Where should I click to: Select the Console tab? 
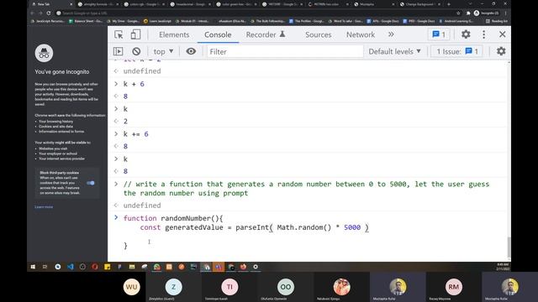[x=218, y=34]
